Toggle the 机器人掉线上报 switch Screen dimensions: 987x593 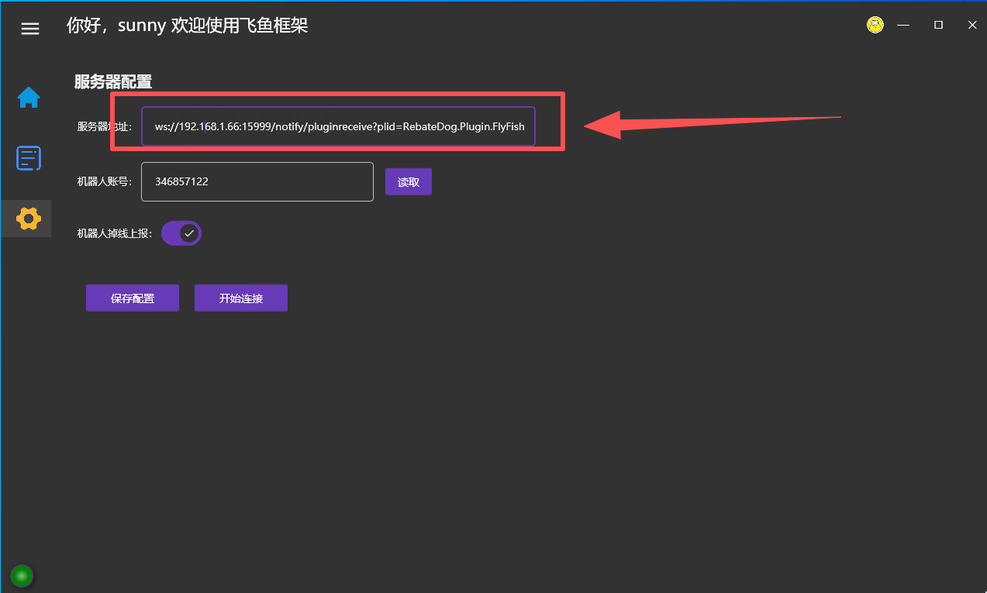pyautogui.click(x=181, y=233)
